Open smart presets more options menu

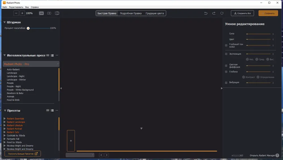click(57, 55)
